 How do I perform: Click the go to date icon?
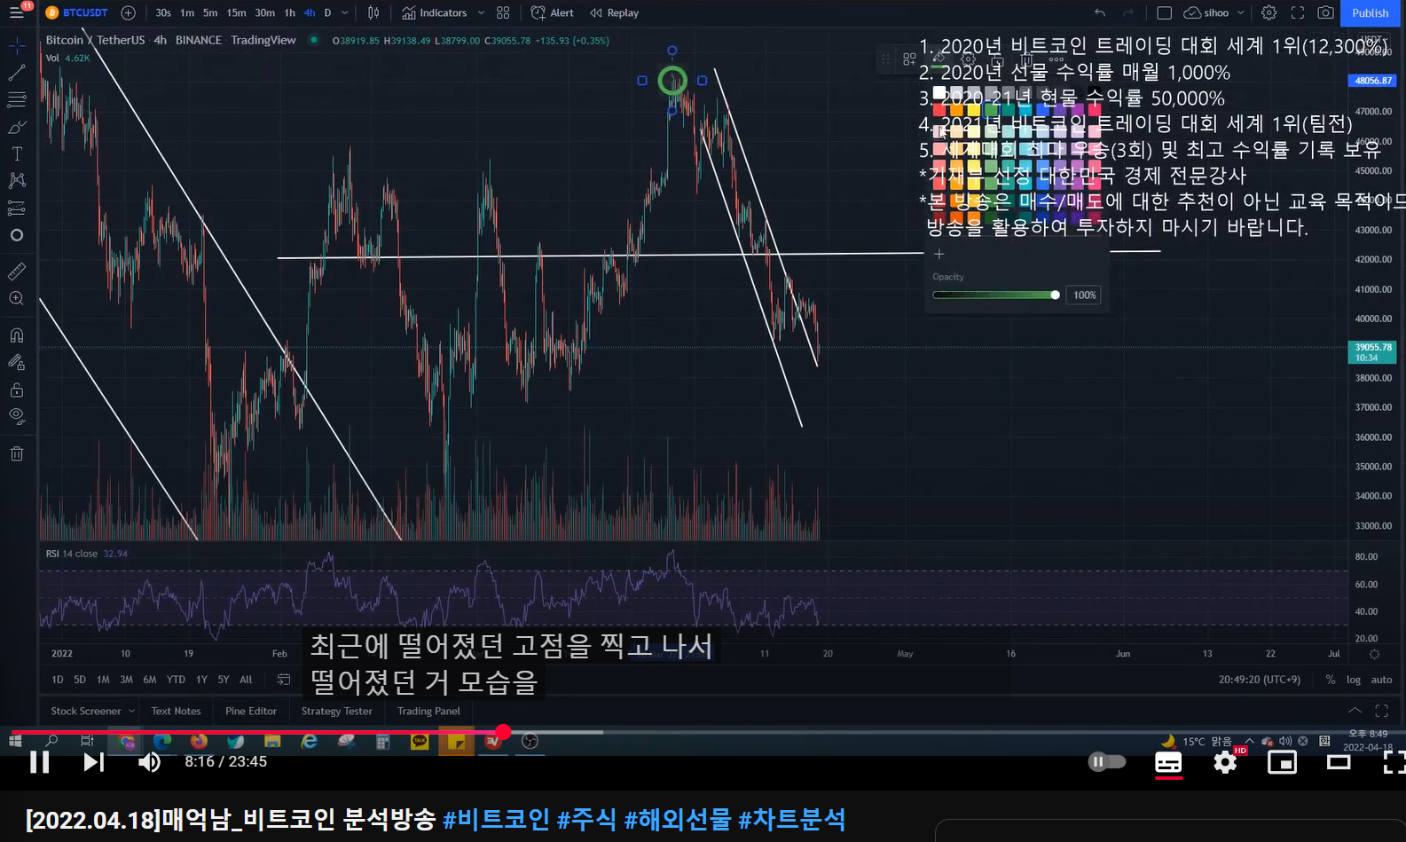coord(284,680)
